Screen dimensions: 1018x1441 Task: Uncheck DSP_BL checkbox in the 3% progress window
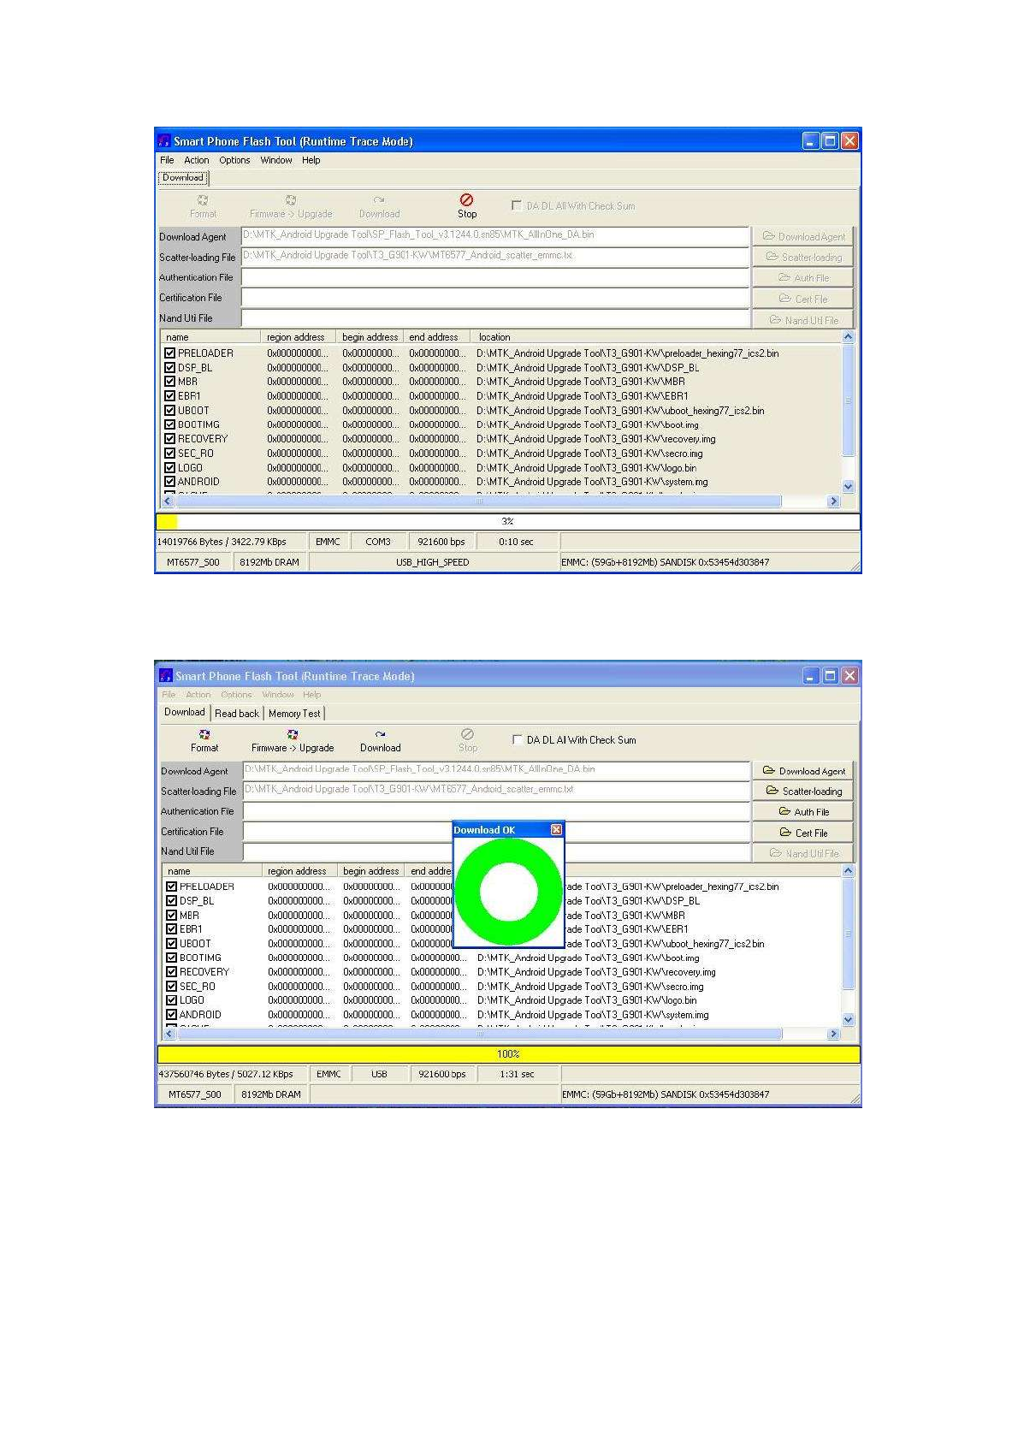point(169,367)
